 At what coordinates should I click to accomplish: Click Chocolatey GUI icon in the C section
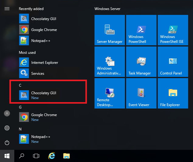(x=24, y=95)
